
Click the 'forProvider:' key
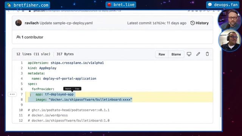43,89
